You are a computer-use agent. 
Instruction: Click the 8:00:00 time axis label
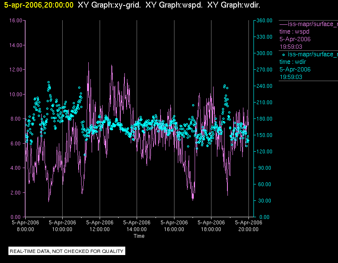pyautogui.click(x=26, y=229)
